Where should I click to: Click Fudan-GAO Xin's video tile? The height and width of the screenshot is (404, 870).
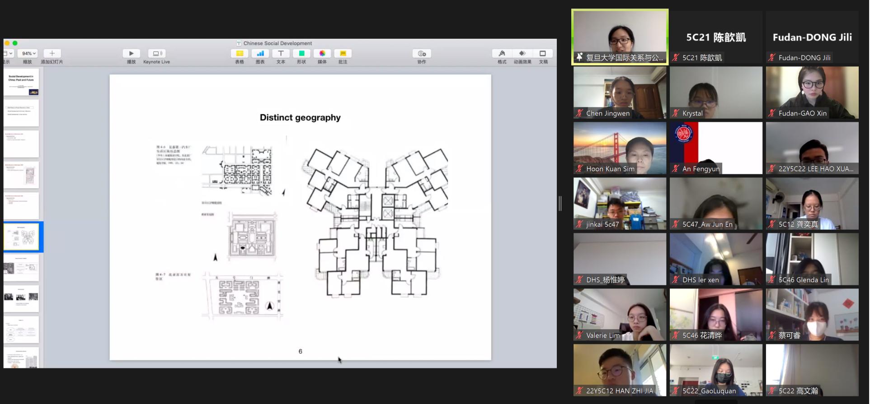pyautogui.click(x=812, y=93)
